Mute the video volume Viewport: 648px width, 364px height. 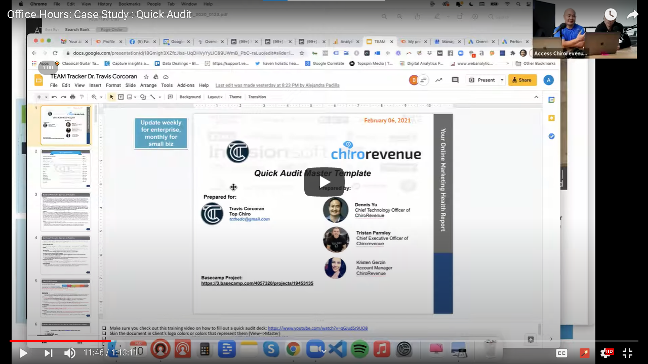point(70,353)
